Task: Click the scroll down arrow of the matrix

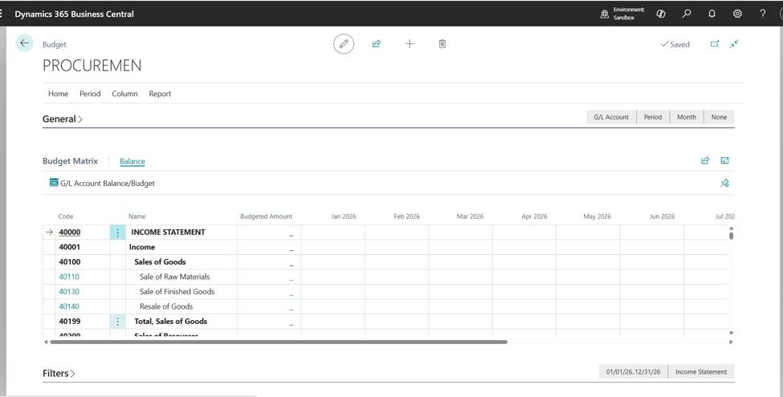Action: pyautogui.click(x=731, y=333)
